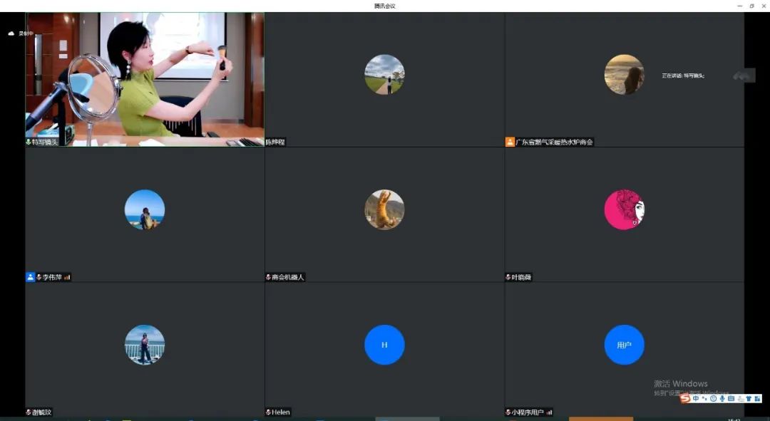Click the 谢毓玟 name label
The width and height of the screenshot is (770, 421).
42,412
